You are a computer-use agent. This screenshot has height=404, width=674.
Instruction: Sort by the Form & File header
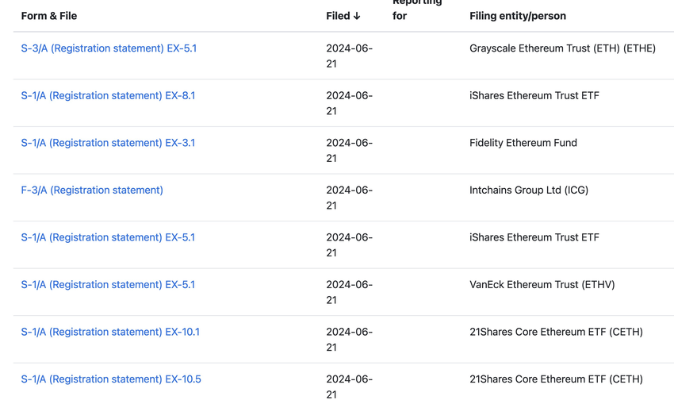pos(49,16)
